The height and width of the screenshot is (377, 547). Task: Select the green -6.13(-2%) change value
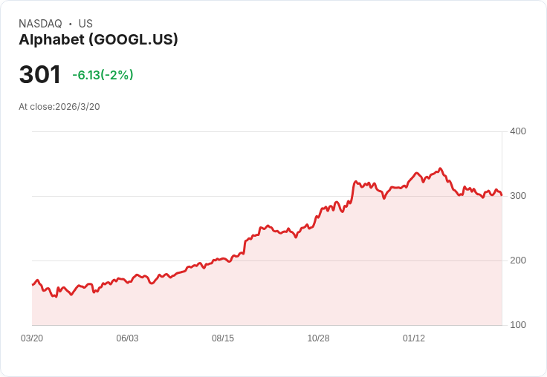click(x=103, y=75)
